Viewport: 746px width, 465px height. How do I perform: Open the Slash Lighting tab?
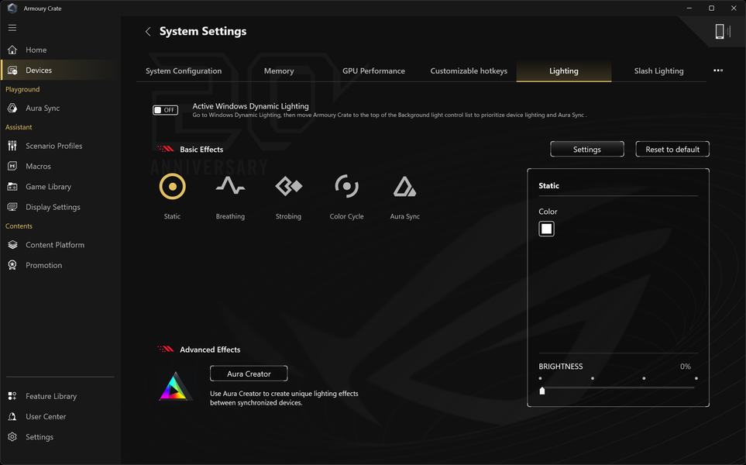(x=659, y=71)
